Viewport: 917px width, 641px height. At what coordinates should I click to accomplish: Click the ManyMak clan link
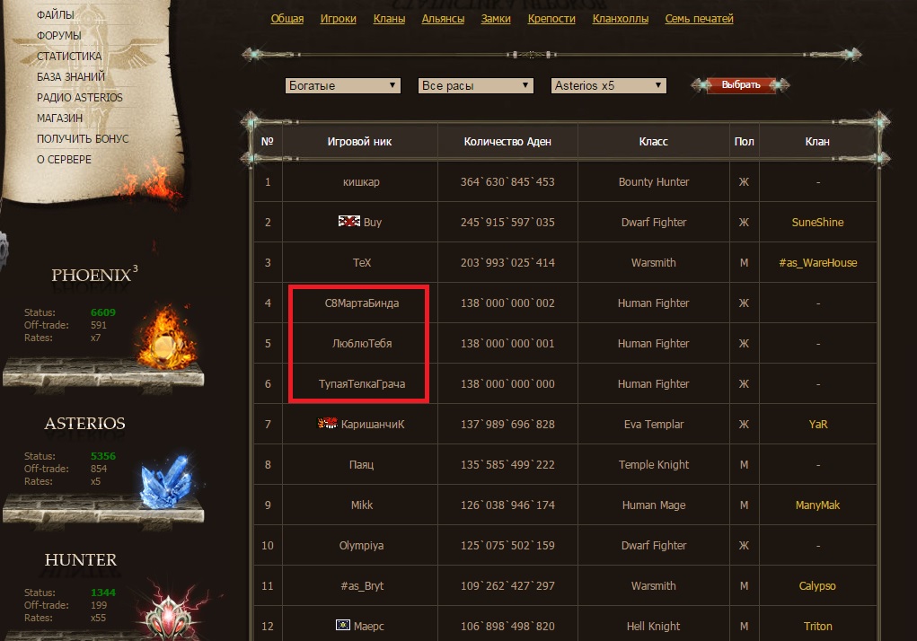tap(817, 505)
